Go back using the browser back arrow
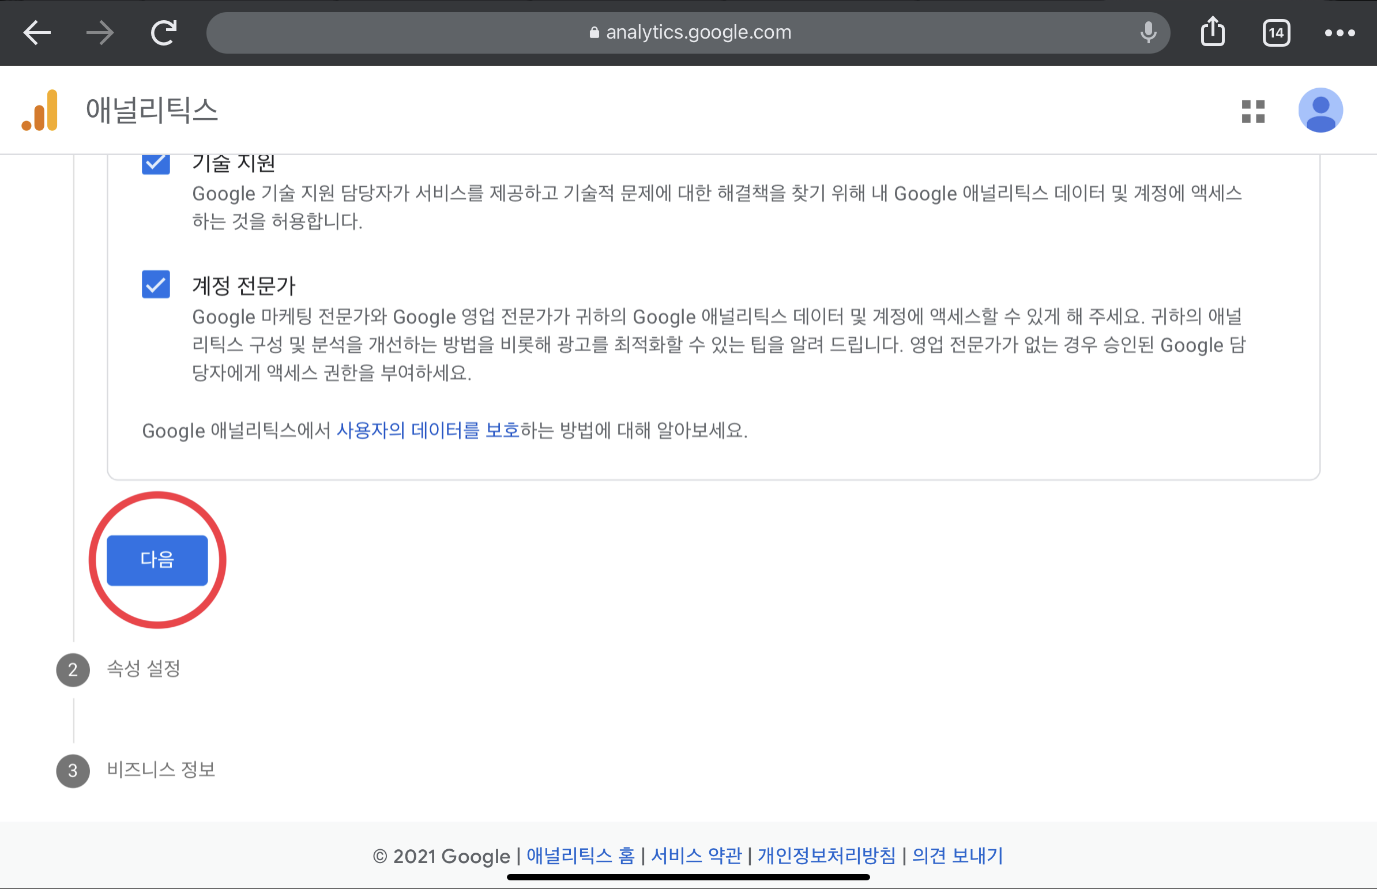This screenshot has width=1377, height=889. pyautogui.click(x=37, y=33)
